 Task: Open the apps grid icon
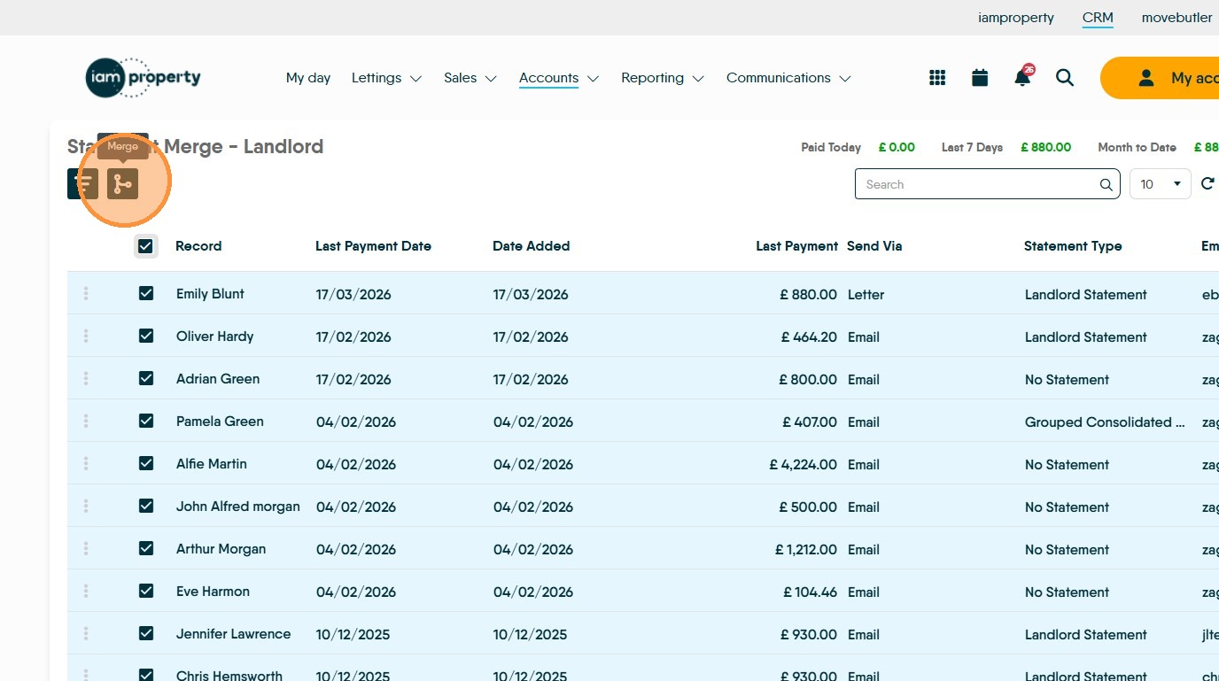[937, 78]
